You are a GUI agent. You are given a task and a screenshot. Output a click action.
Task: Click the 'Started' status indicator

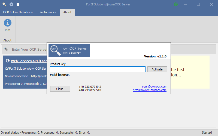click(207, 132)
